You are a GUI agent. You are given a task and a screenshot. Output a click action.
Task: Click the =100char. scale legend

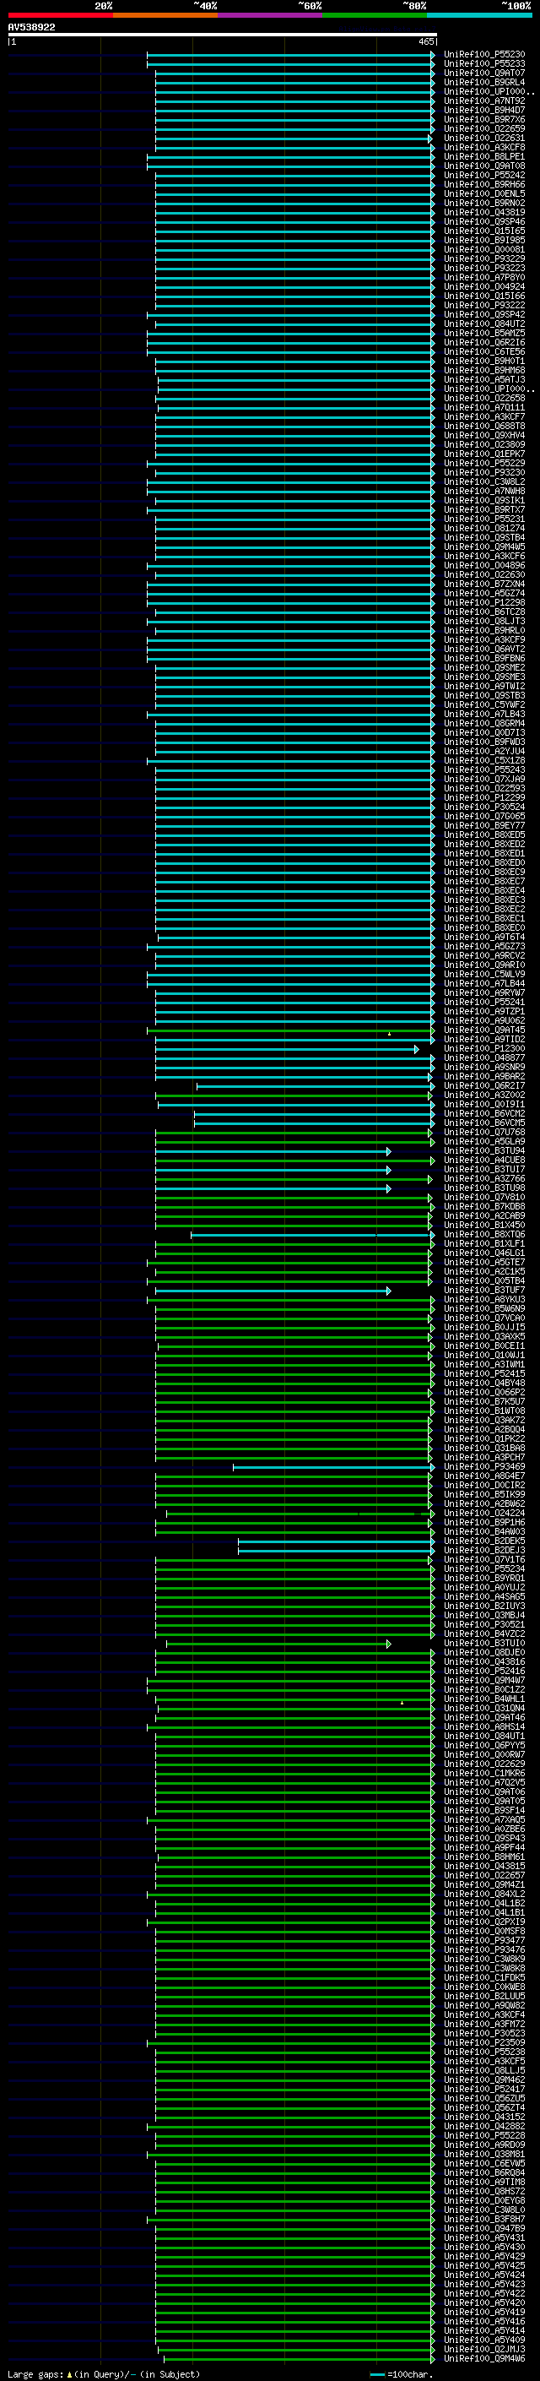tap(401, 2374)
